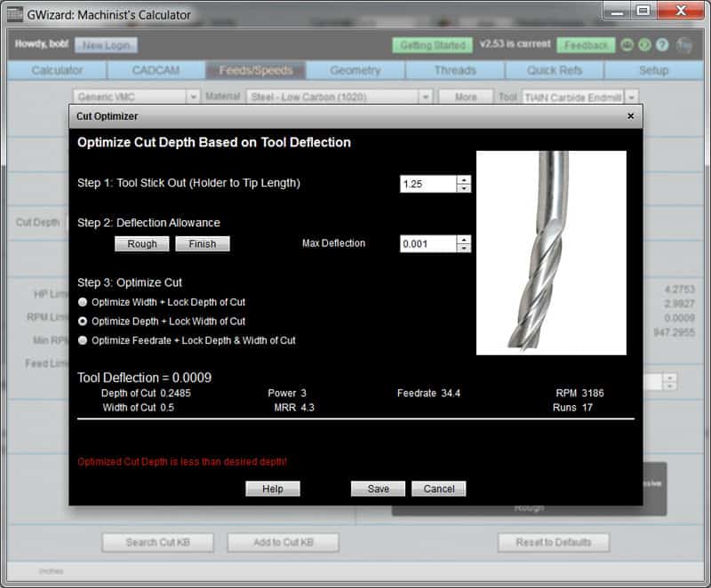Save the optimized cut settings
The width and height of the screenshot is (711, 588).
click(x=378, y=488)
